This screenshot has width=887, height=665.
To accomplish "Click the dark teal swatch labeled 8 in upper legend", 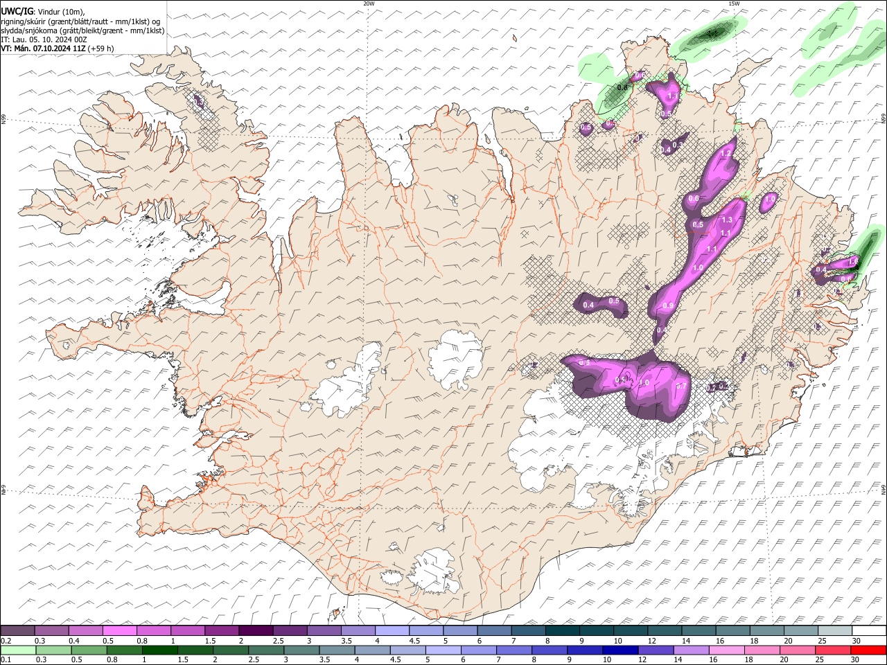I will pos(563,631).
